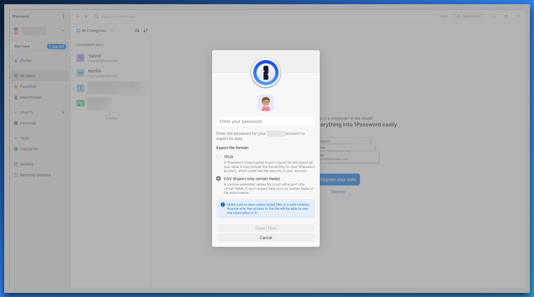Open the sidebar three-dot options menu
This screenshot has height=297, width=534.
point(63,16)
